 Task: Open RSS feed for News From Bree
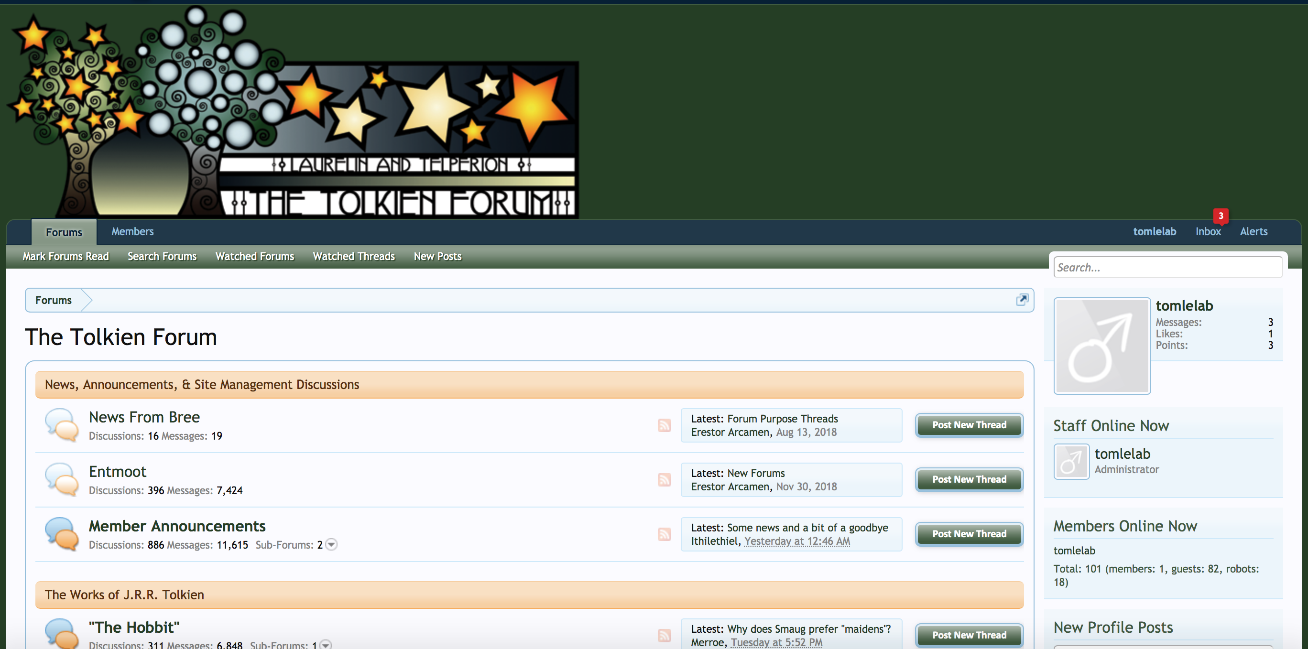tap(664, 425)
